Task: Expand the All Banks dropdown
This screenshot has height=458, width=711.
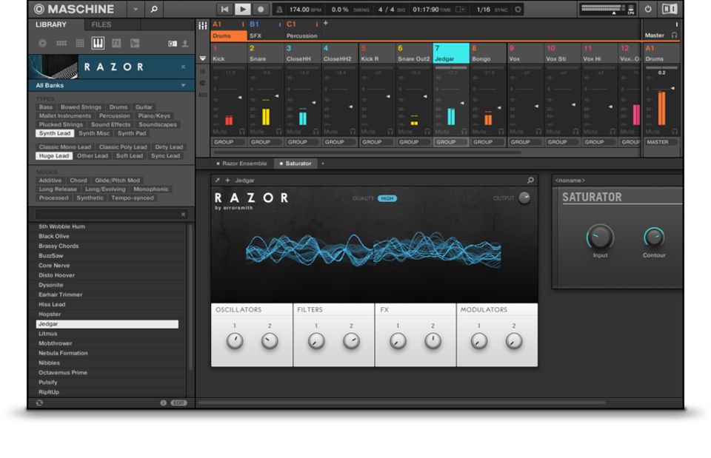Action: pos(183,86)
